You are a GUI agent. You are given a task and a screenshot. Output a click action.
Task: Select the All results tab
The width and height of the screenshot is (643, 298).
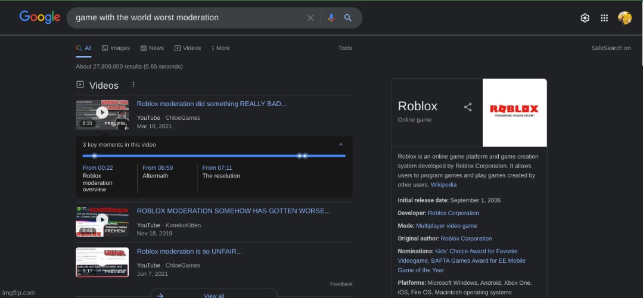pos(83,48)
